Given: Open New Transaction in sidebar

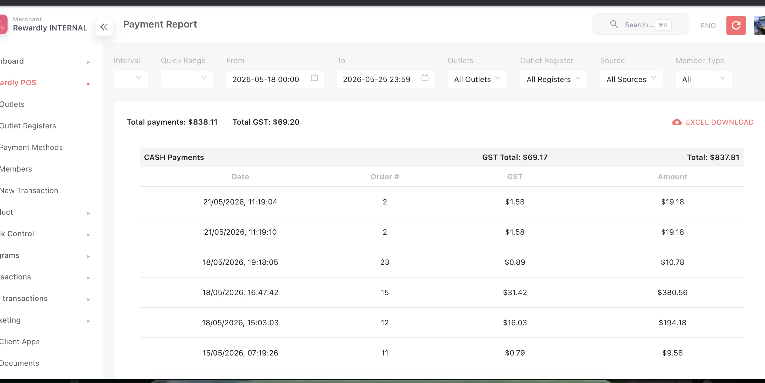Looking at the screenshot, I should (29, 191).
